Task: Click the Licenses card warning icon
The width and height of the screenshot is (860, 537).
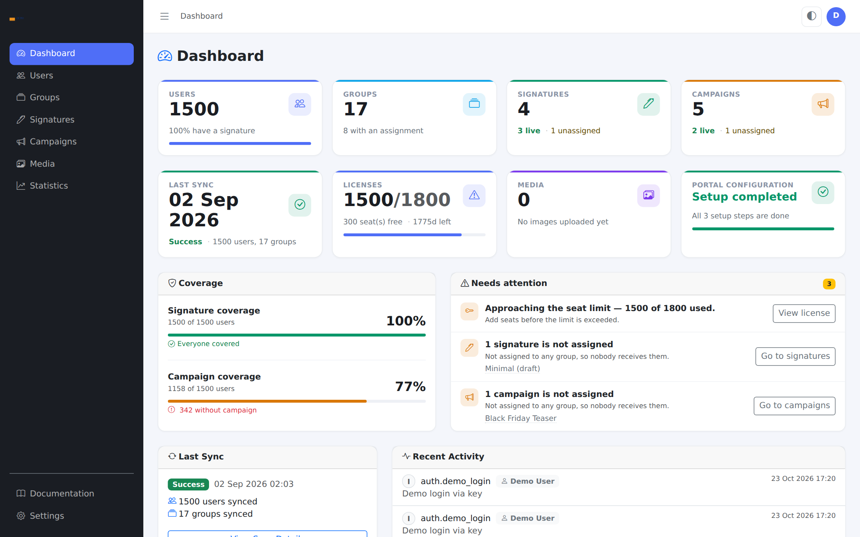Action: [474, 195]
